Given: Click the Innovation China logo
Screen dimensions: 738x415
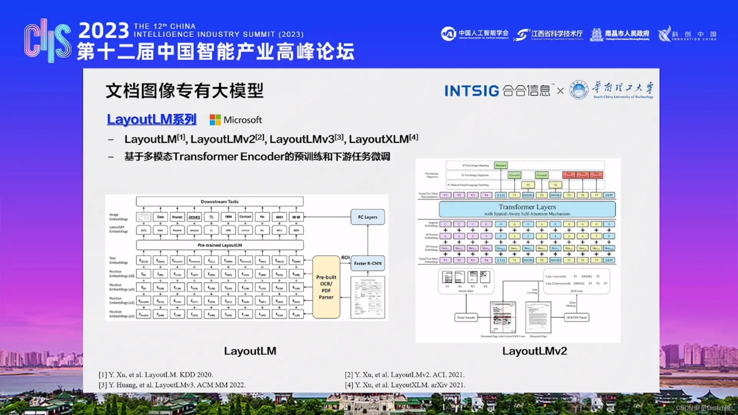Looking at the screenshot, I should pos(664,34).
